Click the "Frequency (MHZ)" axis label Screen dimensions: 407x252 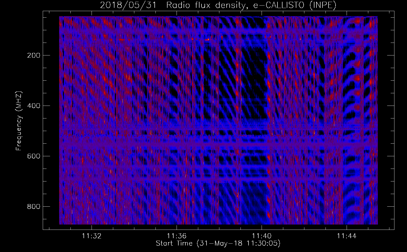point(19,121)
